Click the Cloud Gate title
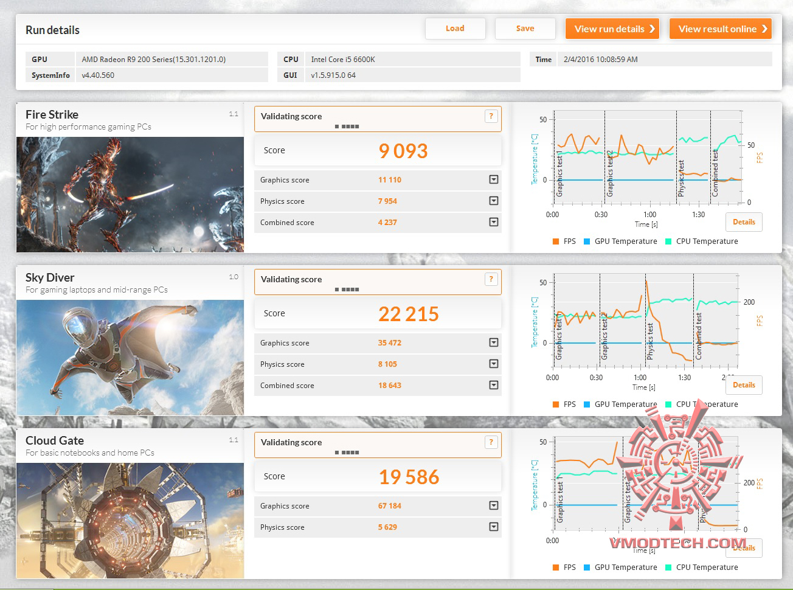 55,440
